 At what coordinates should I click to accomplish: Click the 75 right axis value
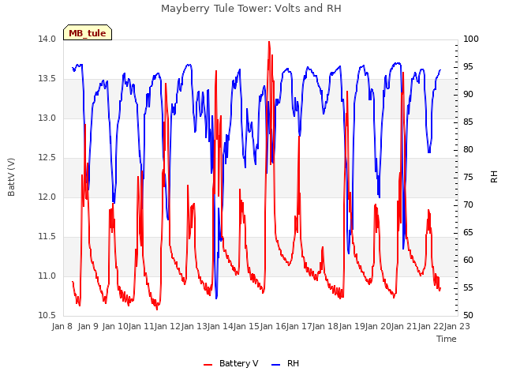pyautogui.click(x=468, y=177)
